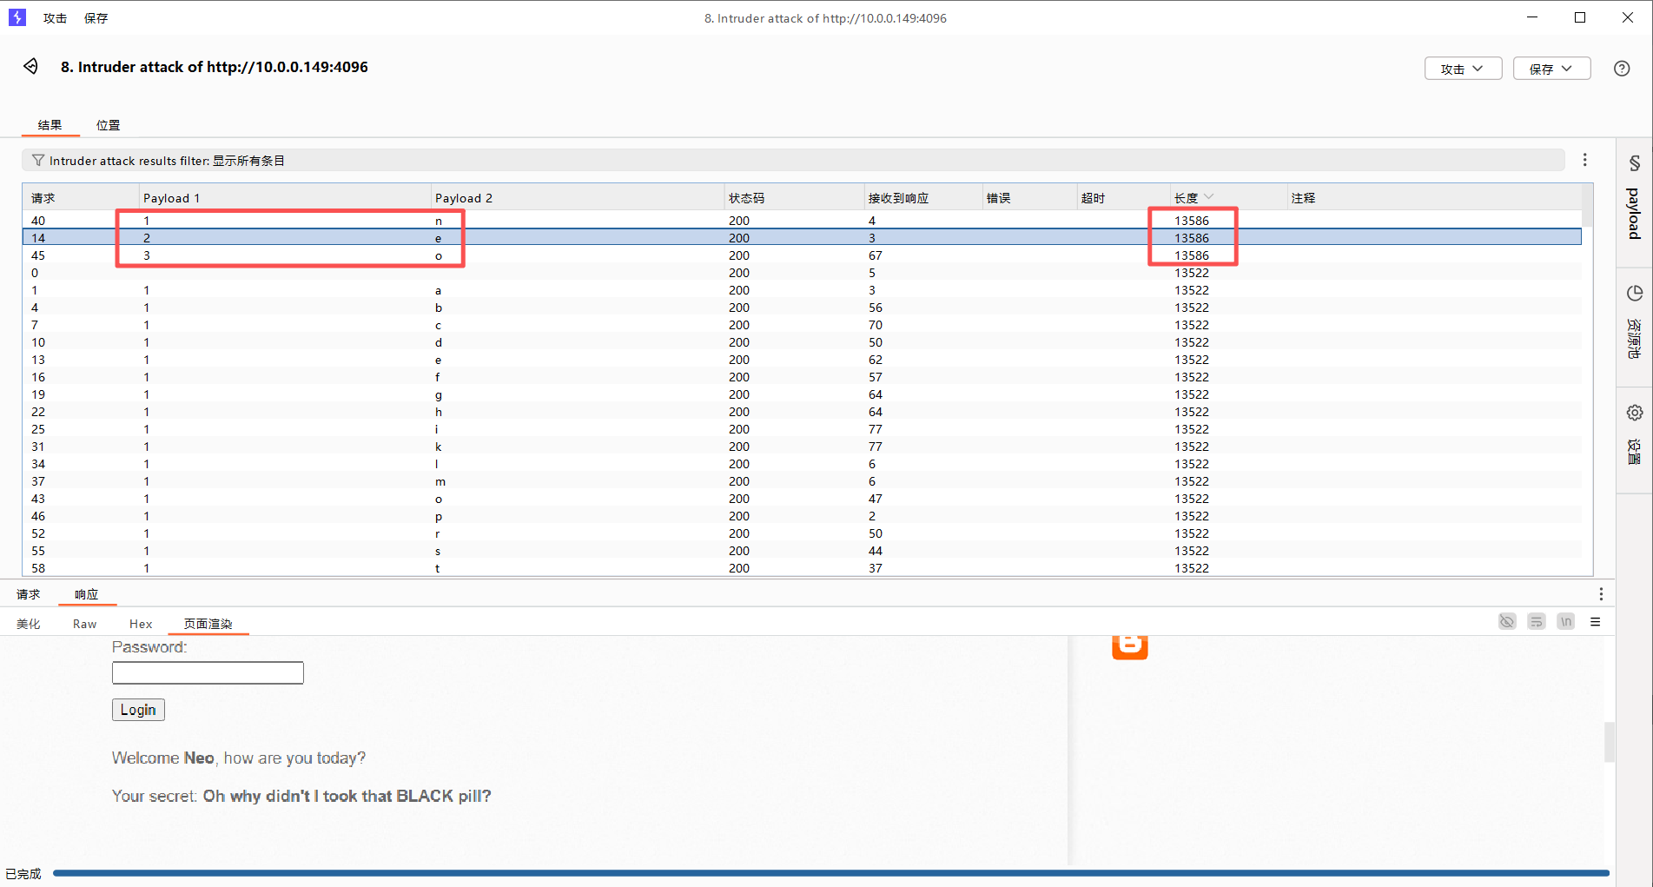Open the results table three-dot menu
This screenshot has height=887, width=1653.
coord(1585,160)
